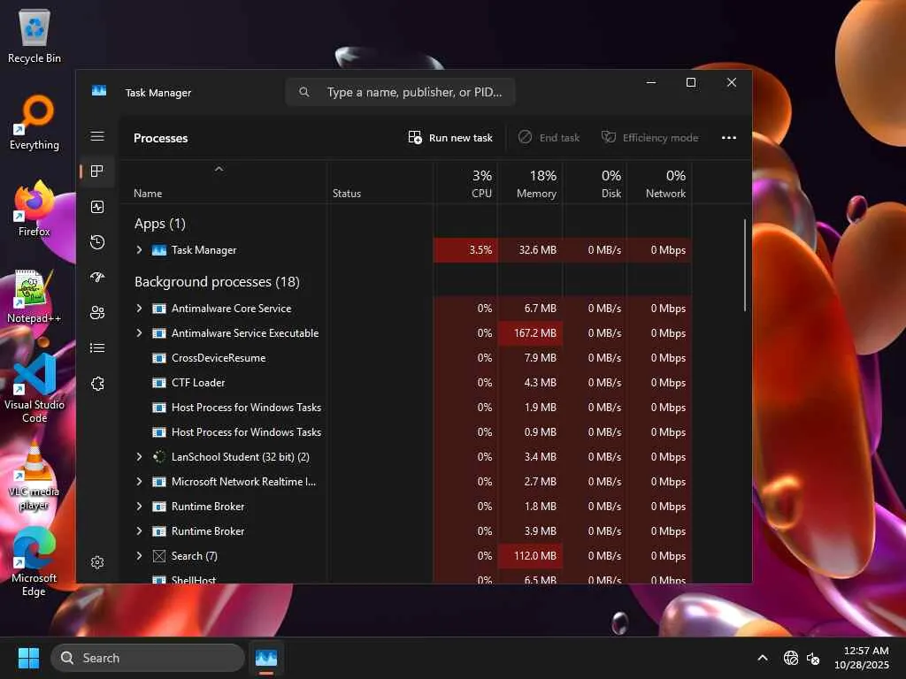The height and width of the screenshot is (679, 906).
Task: Open the clock and date flyout
Action: (x=862, y=658)
